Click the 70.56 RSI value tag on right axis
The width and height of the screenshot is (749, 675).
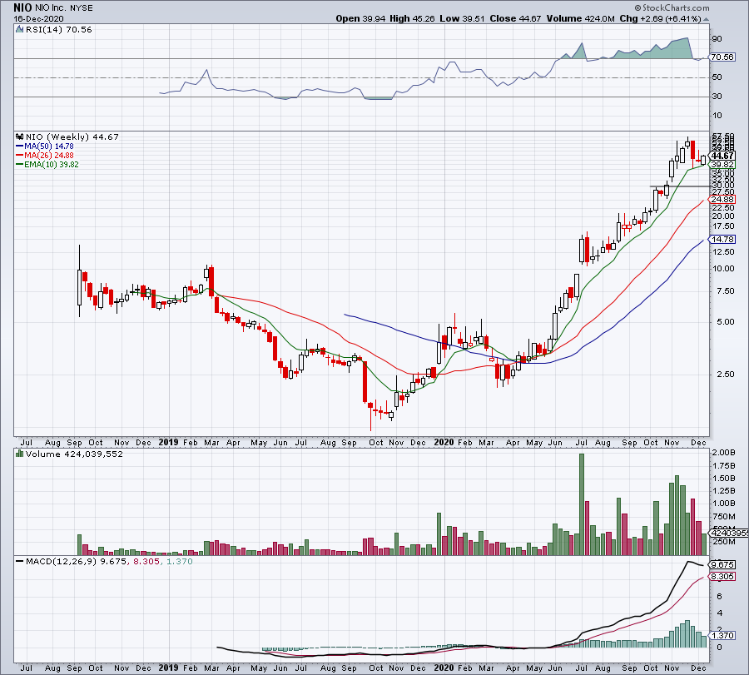pyautogui.click(x=722, y=57)
